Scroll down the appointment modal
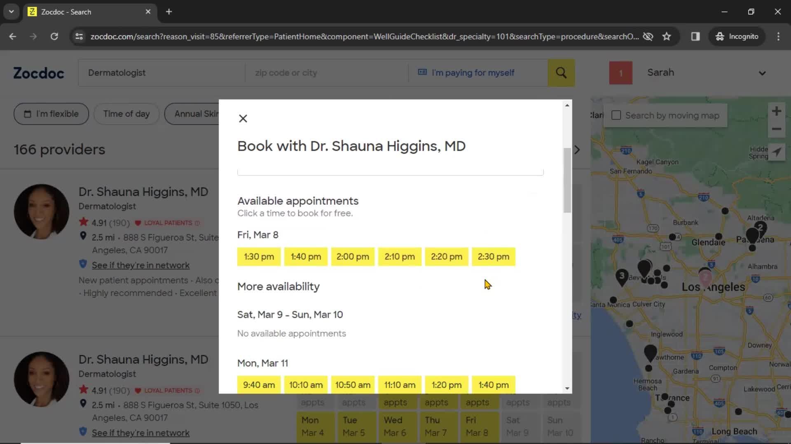The width and height of the screenshot is (791, 444). (566, 388)
